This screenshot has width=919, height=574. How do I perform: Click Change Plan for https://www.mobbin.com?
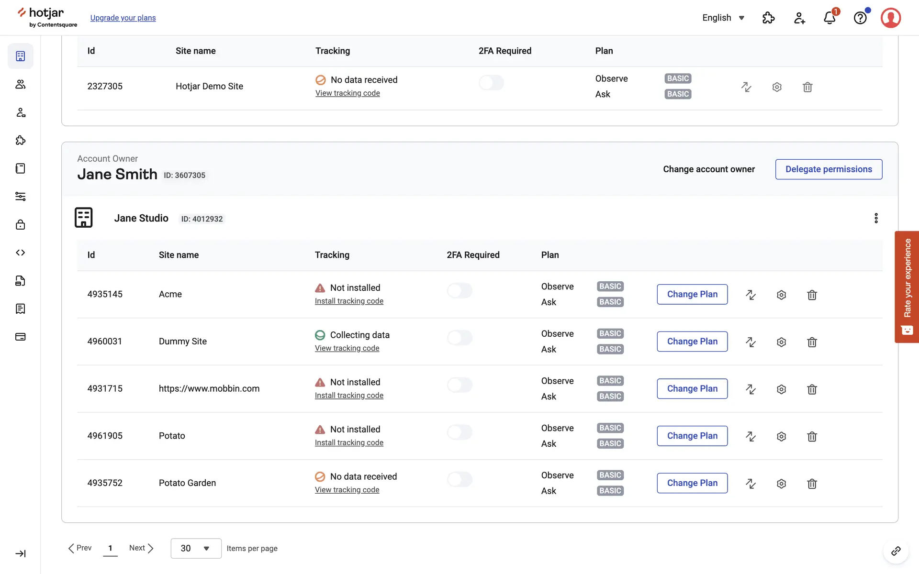[x=692, y=388]
